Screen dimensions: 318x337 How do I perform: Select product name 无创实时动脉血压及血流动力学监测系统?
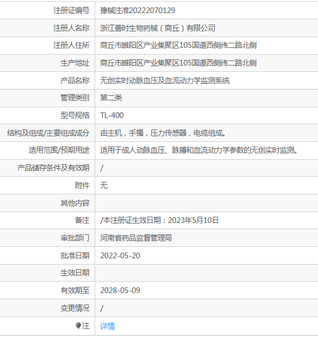click(x=165, y=80)
